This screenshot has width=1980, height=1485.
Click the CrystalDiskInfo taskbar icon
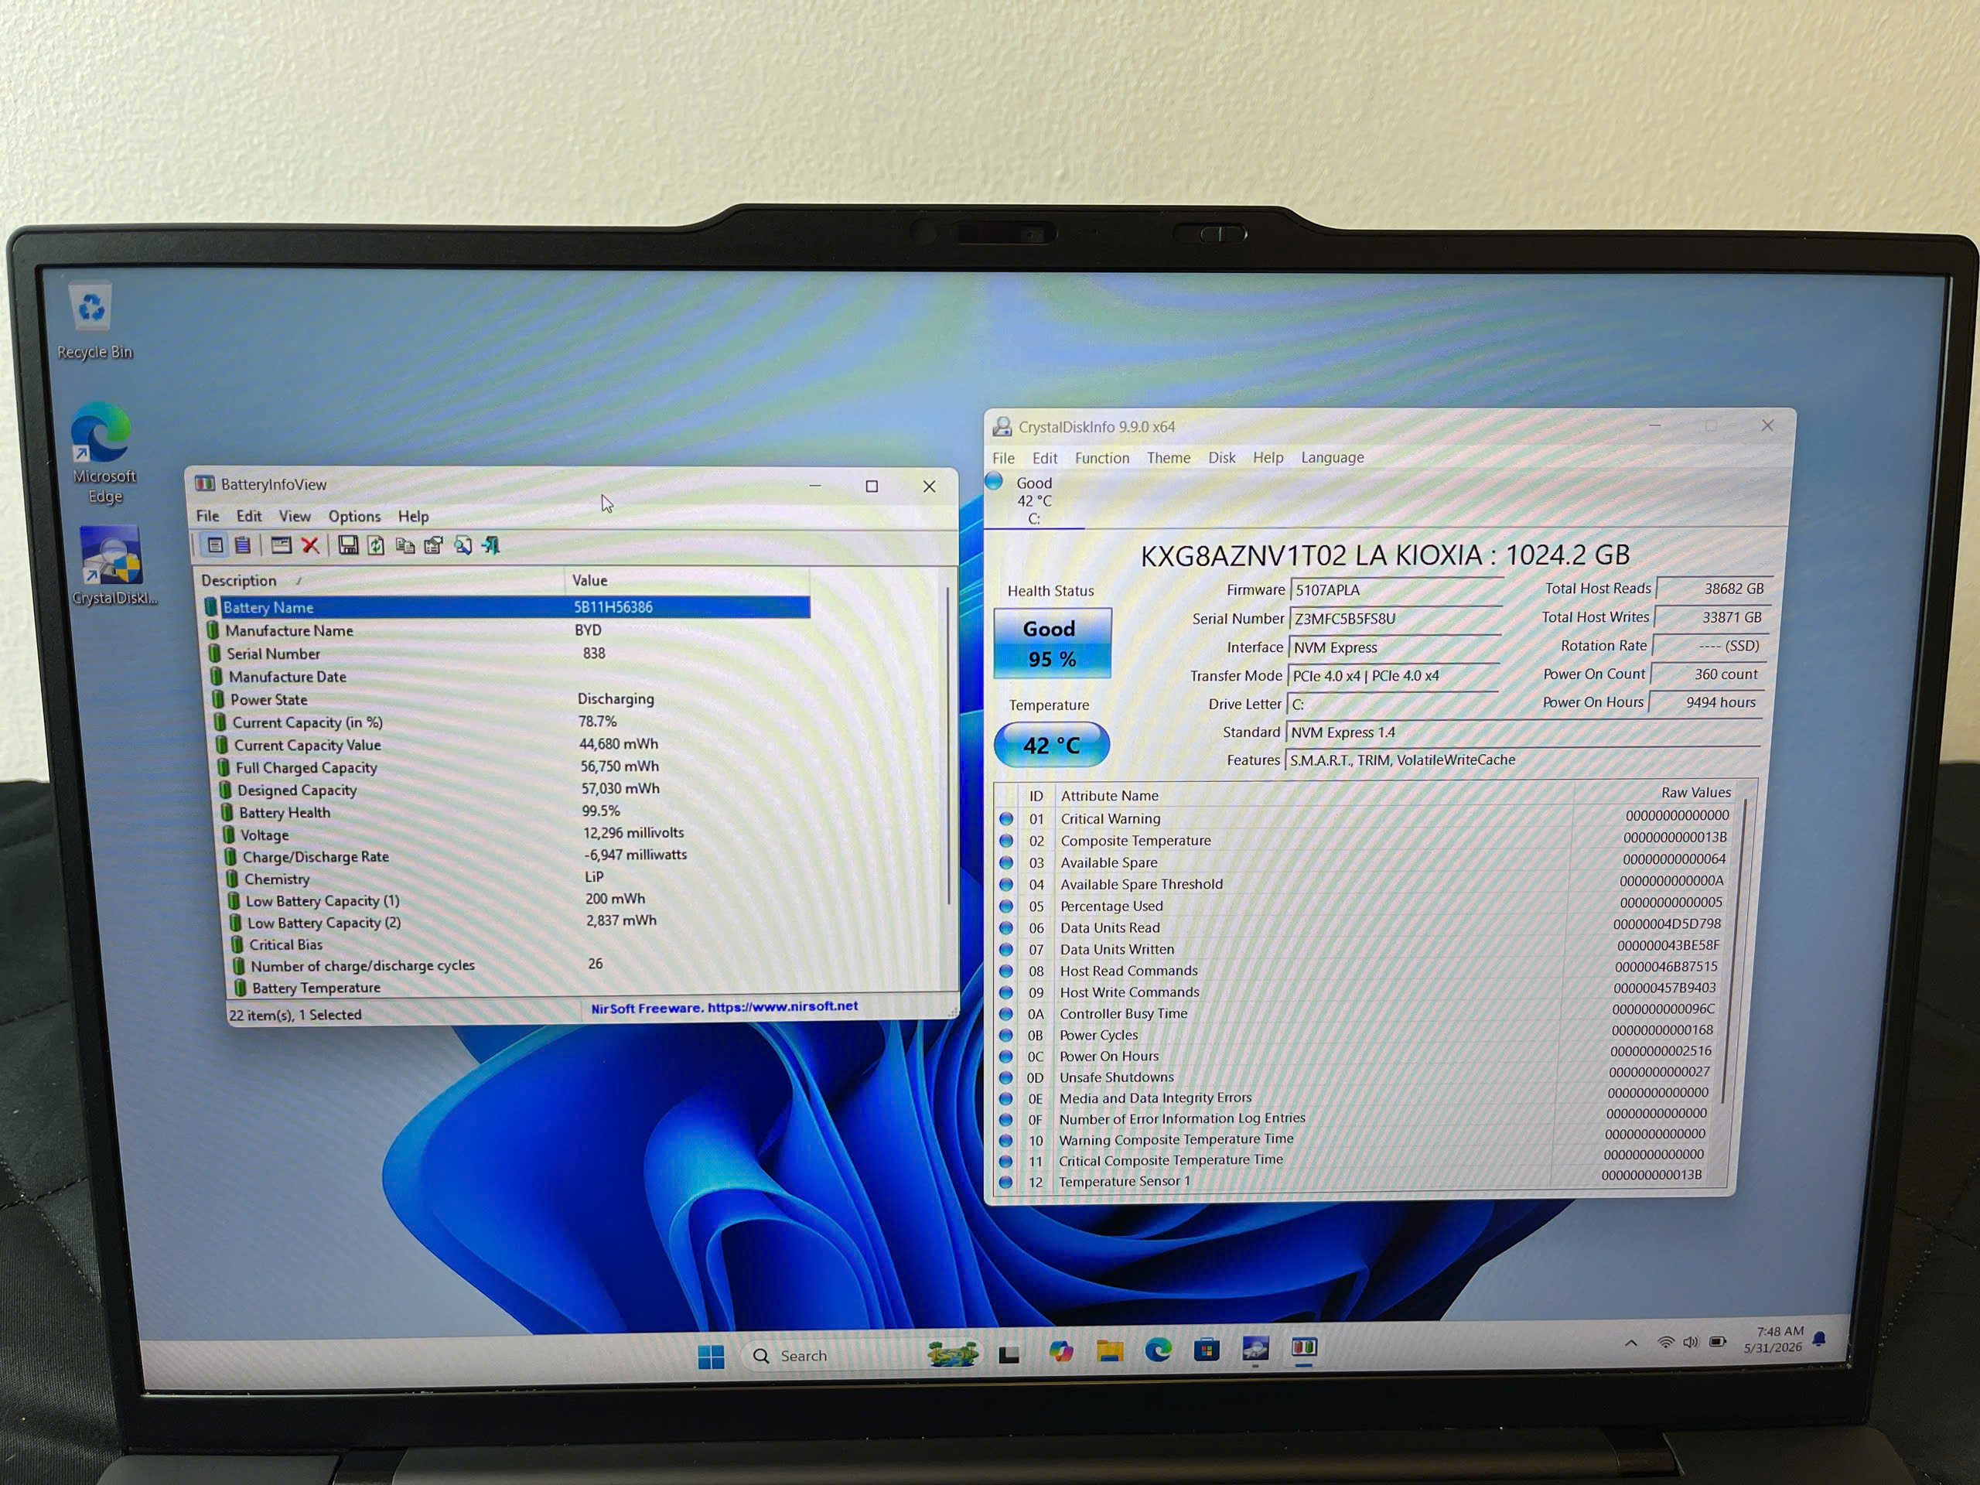click(x=1255, y=1348)
